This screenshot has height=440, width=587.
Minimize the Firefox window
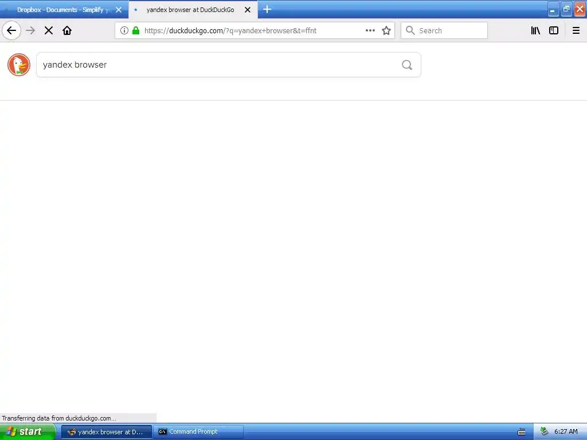coord(553,9)
